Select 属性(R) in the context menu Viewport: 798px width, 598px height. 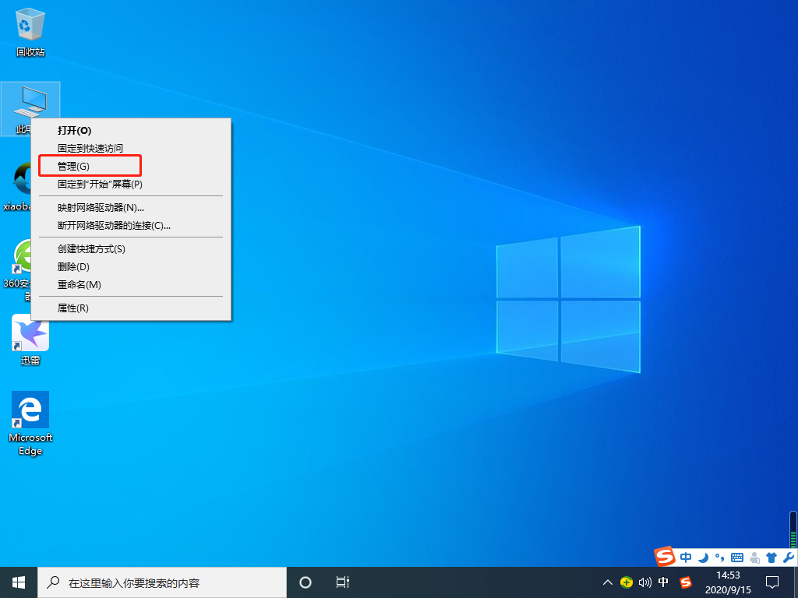pyautogui.click(x=73, y=308)
